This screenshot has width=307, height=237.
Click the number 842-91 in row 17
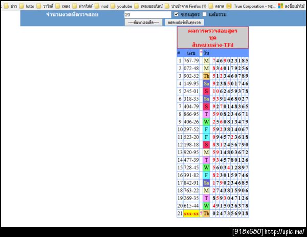191,183
